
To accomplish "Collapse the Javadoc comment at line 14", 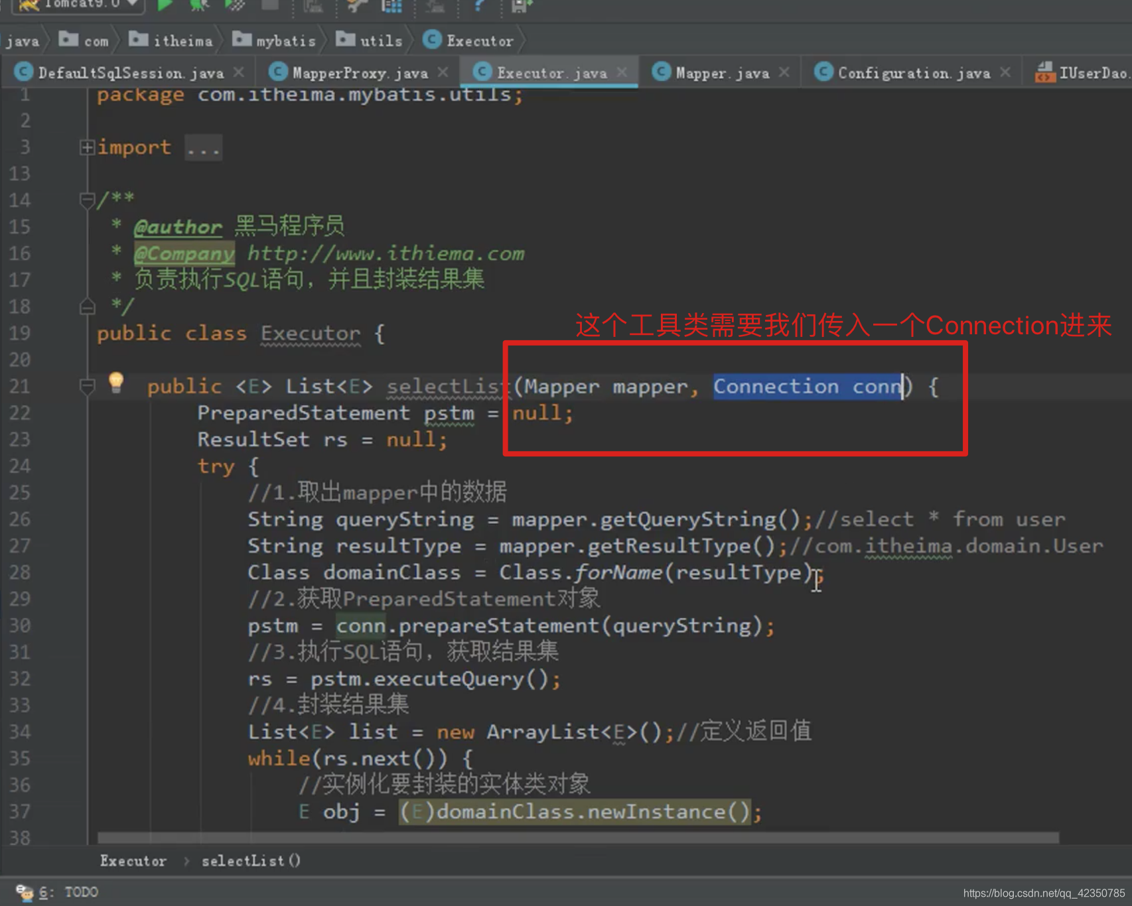I will (87, 200).
